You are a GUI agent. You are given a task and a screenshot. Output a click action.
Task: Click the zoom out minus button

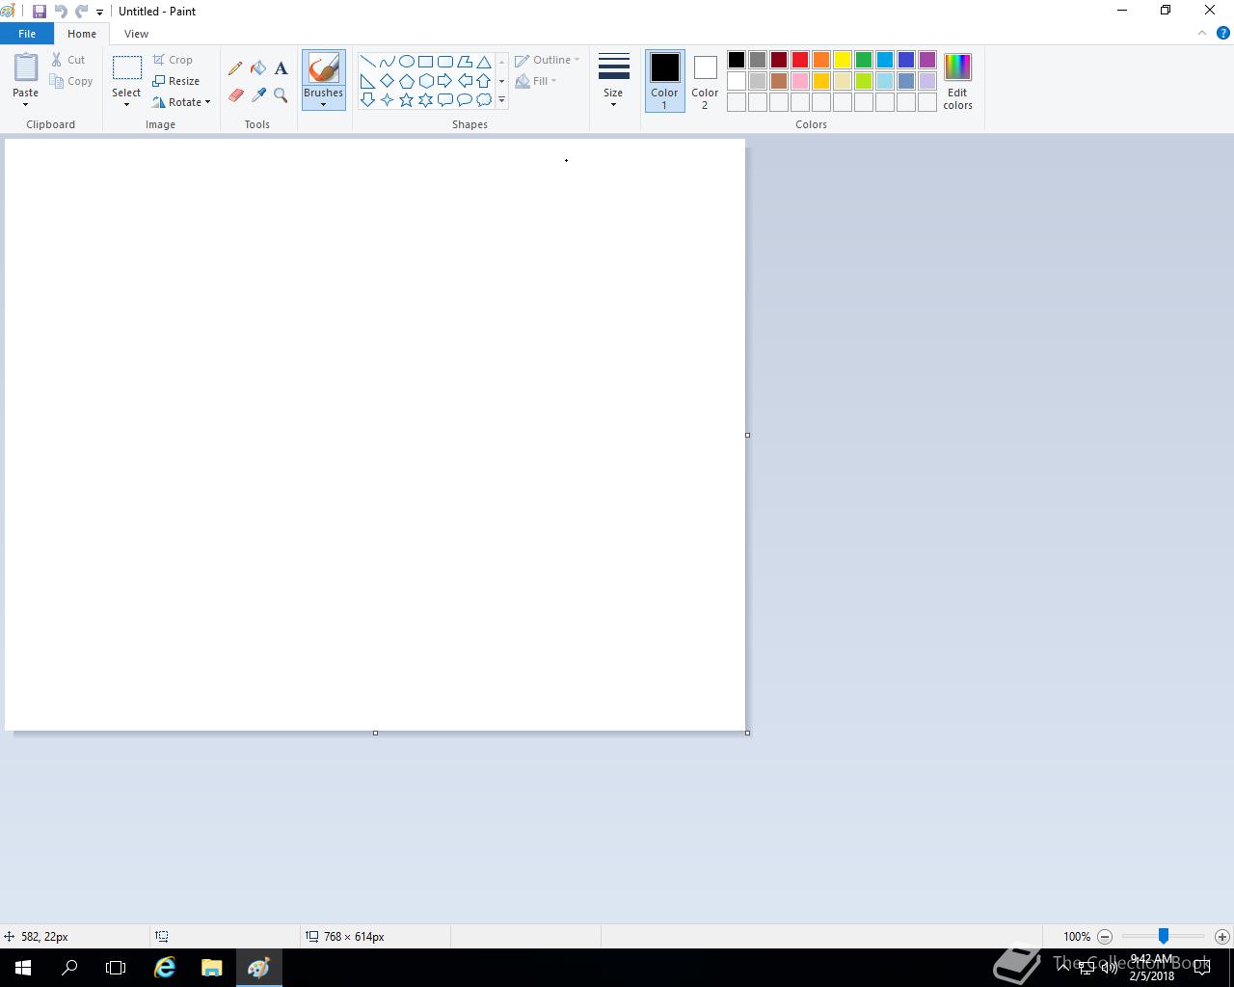[x=1105, y=936]
